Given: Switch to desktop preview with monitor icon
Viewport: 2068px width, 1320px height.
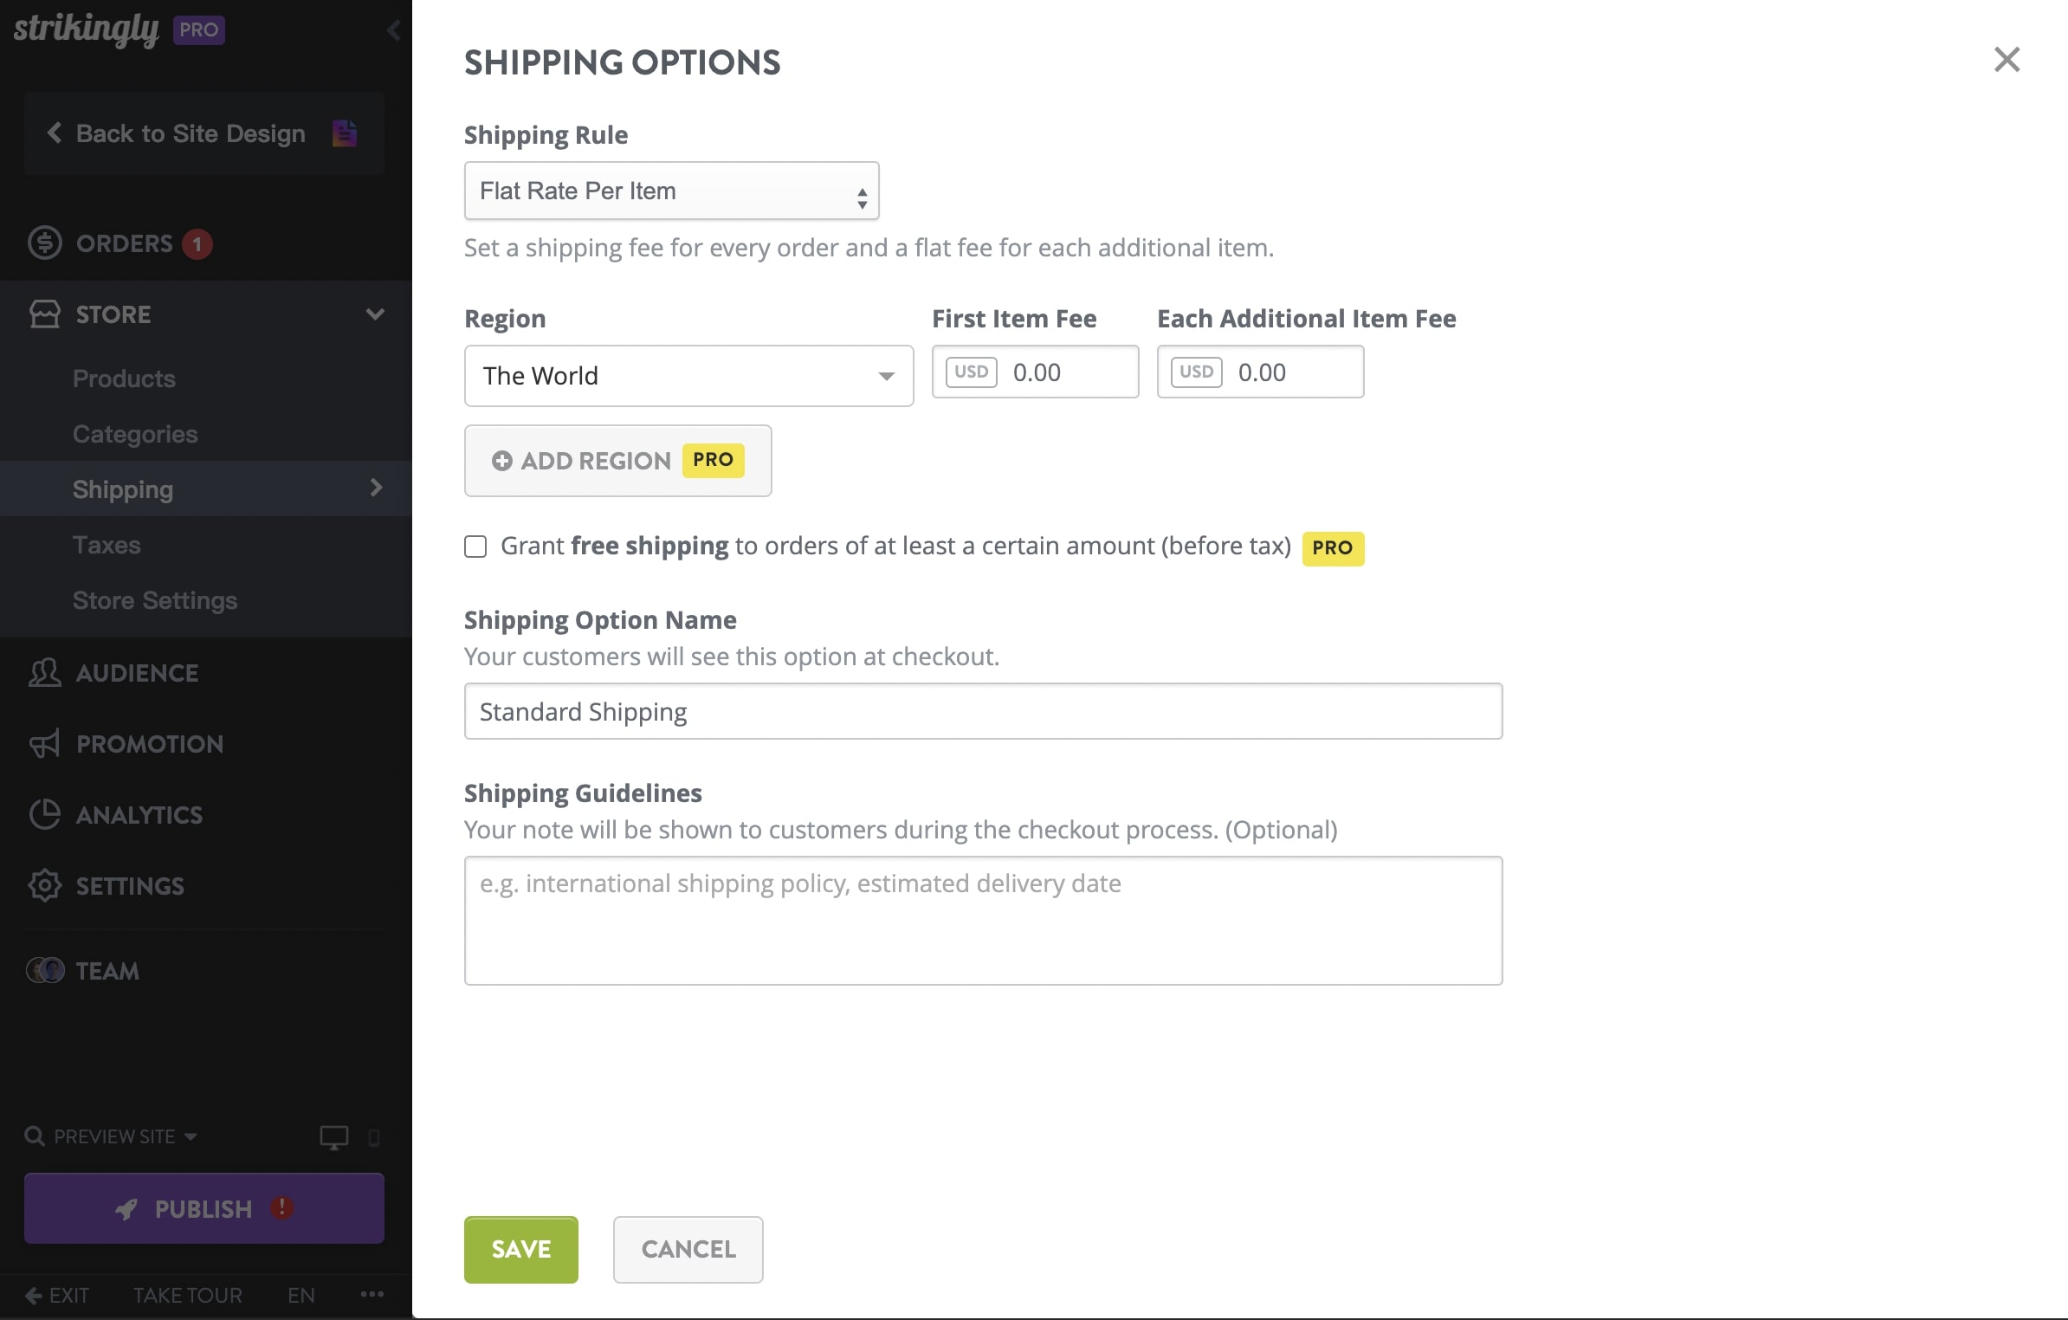Looking at the screenshot, I should (x=334, y=1136).
